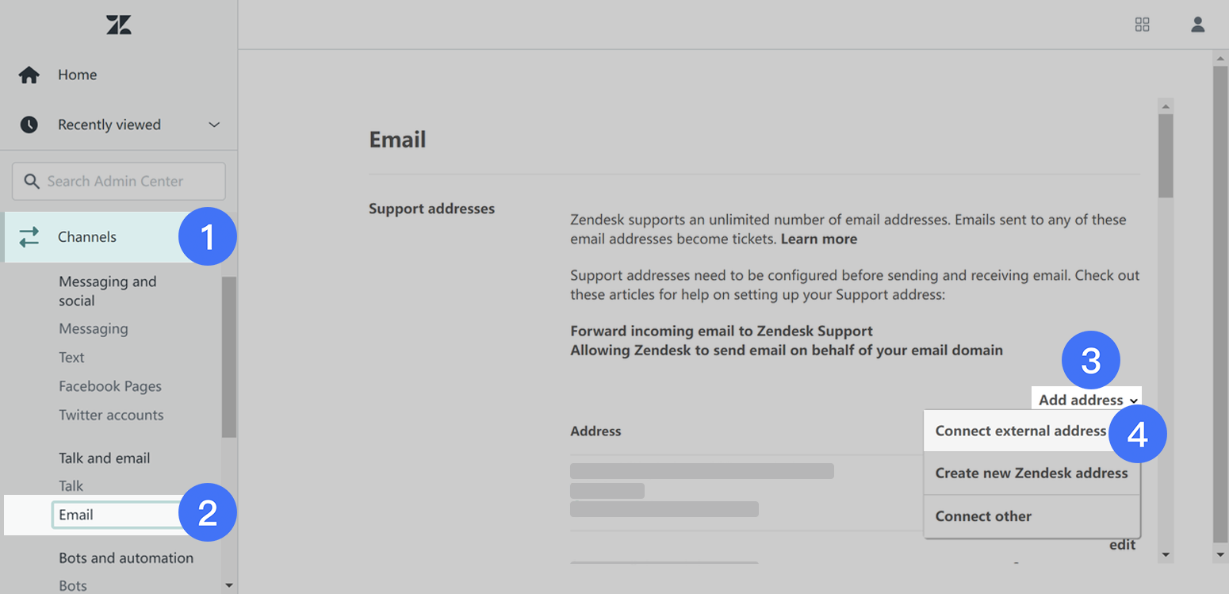
Task: Open Forward incoming email to Zendesk Support
Action: click(x=722, y=331)
